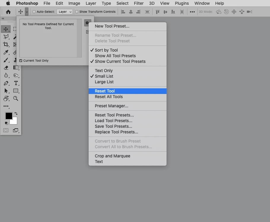Collapse toolbox with double-arrow
Image resolution: width=270 pixels, height=222 pixels.
click(3, 18)
